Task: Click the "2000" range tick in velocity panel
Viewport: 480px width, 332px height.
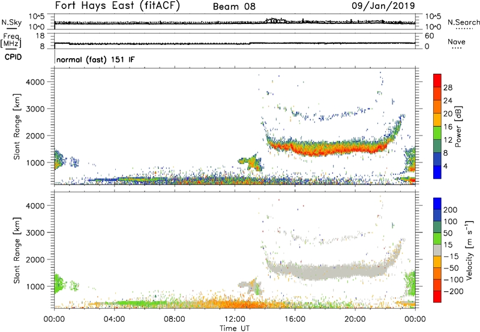Action: coord(35,259)
